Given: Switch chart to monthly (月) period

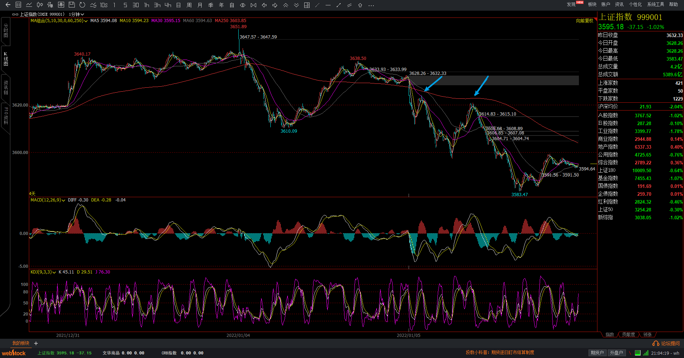Looking at the screenshot, I should point(200,5).
